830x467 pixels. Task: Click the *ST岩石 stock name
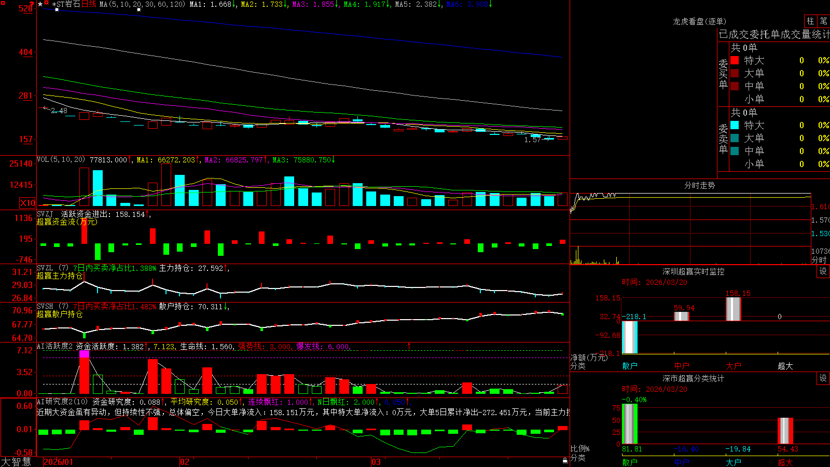point(66,4)
